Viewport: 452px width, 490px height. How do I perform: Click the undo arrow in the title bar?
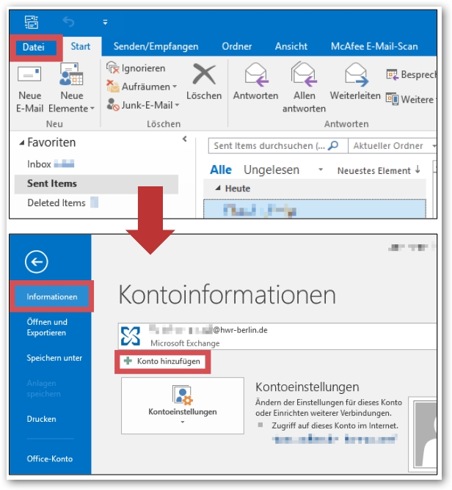[68, 22]
